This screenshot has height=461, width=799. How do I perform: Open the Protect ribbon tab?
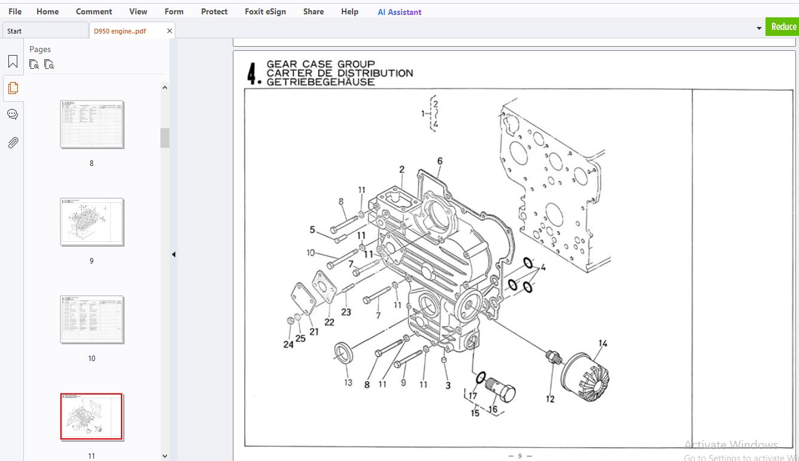pyautogui.click(x=214, y=11)
